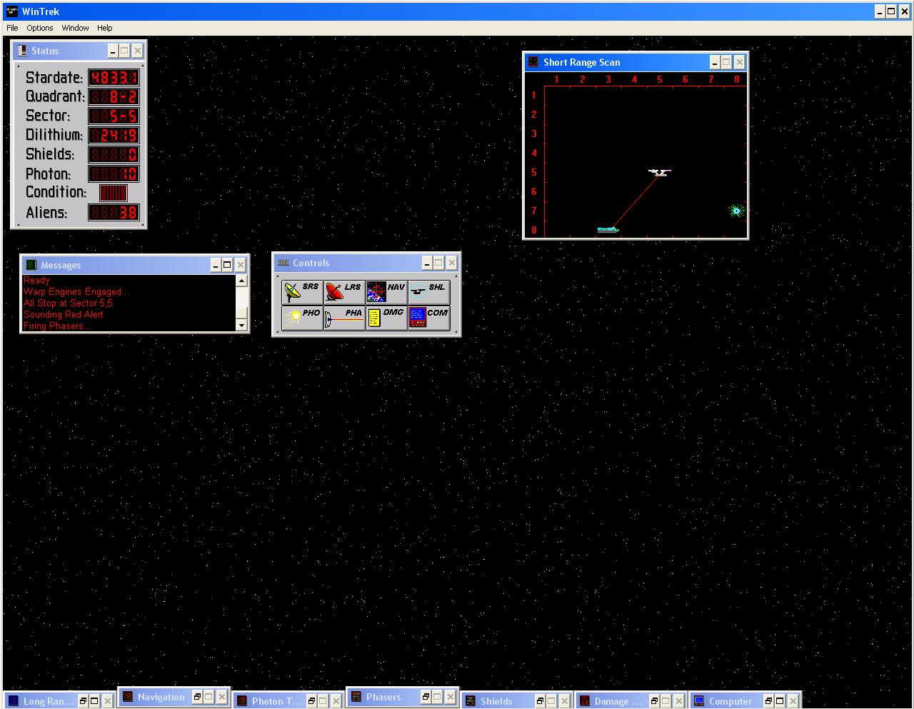Click the minimized Shields window icon
Image resolution: width=914 pixels, height=709 pixels.
471,701
